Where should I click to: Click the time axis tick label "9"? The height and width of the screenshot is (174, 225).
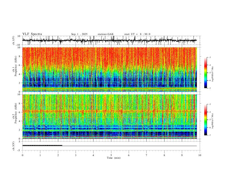[182, 155]
